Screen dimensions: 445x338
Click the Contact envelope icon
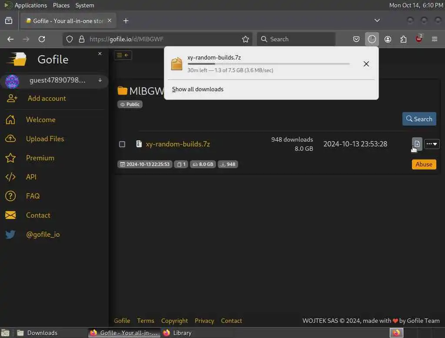click(10, 215)
